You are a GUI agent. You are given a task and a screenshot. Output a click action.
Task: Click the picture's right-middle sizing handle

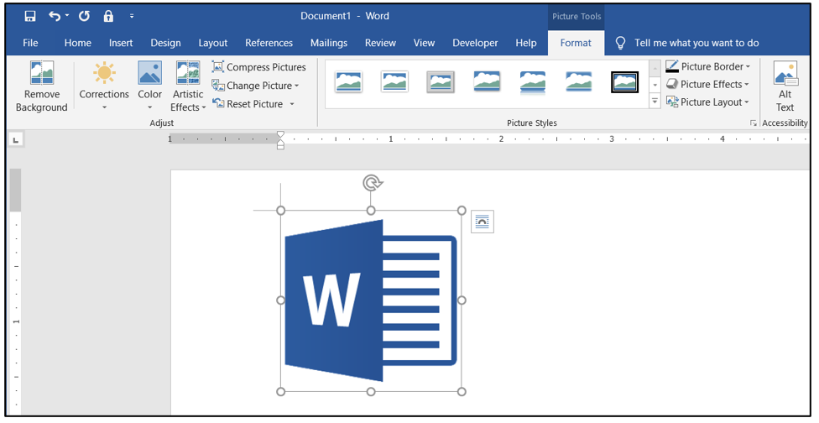[462, 300]
